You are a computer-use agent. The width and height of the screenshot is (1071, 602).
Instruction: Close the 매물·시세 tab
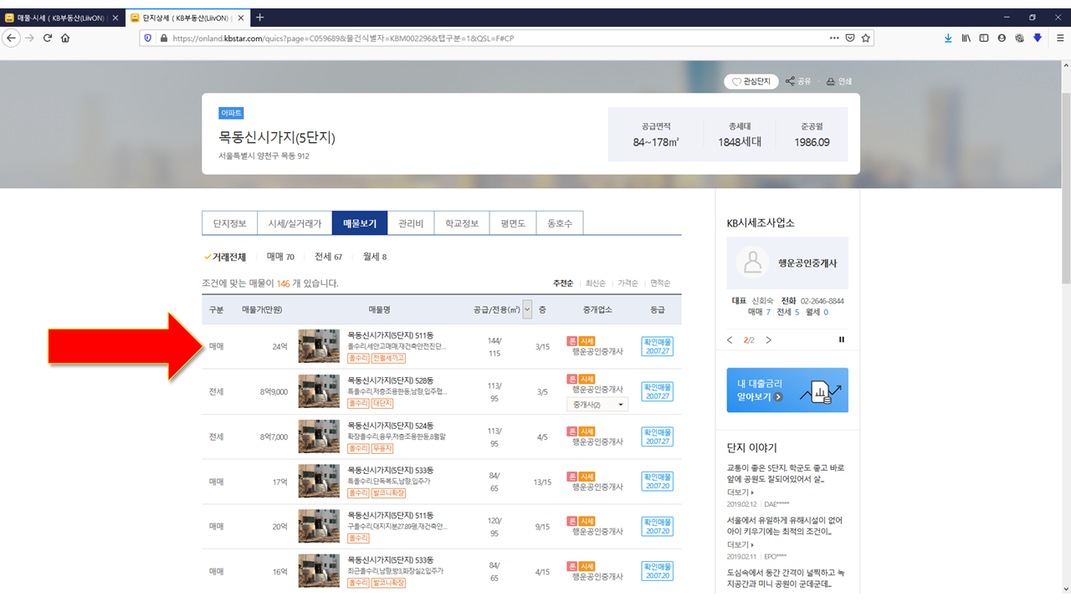(115, 18)
